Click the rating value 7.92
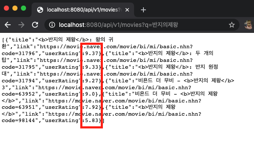 point(92,107)
